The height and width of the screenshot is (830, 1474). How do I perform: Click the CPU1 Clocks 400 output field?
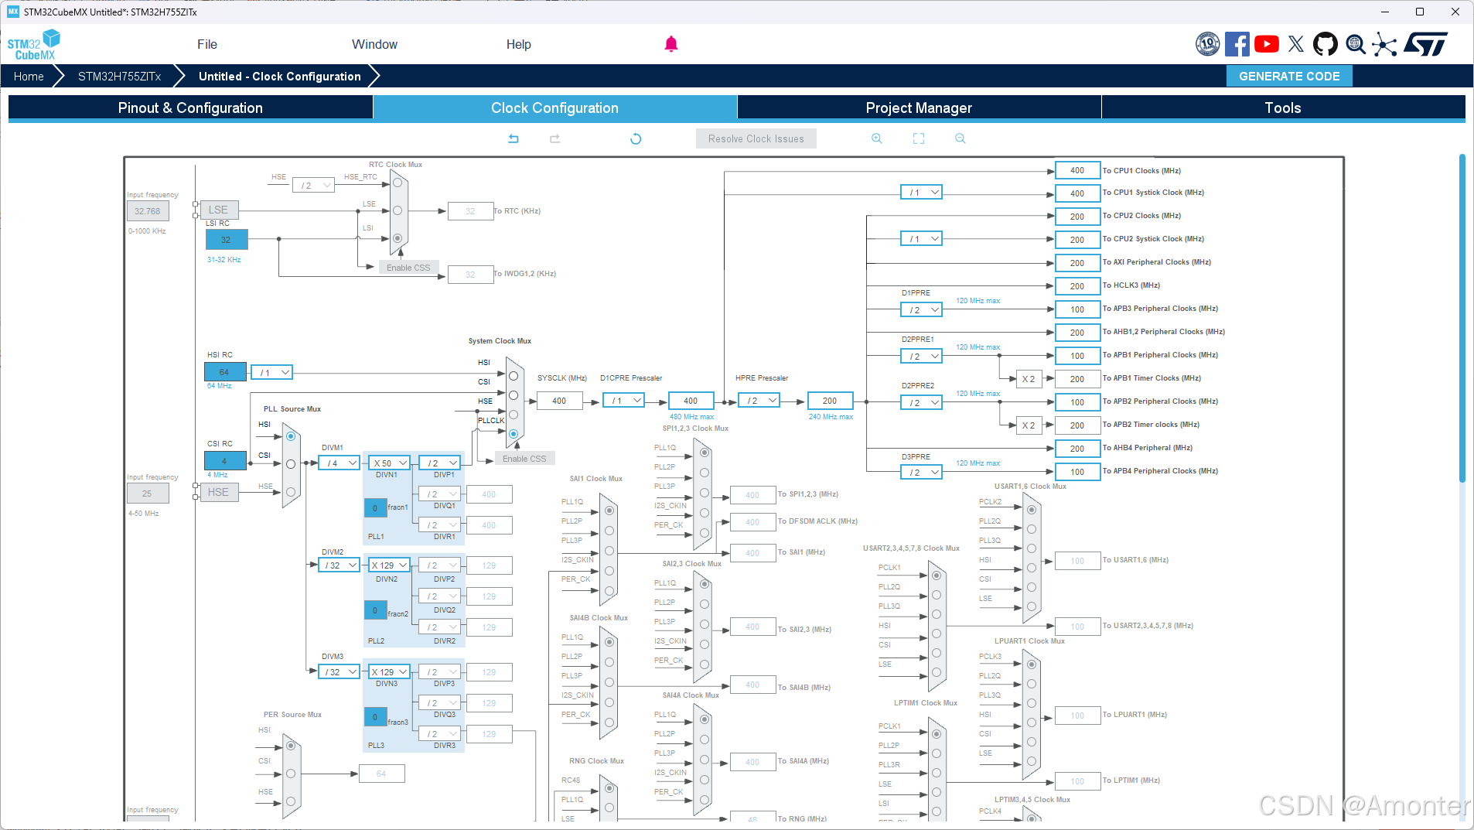click(x=1077, y=170)
